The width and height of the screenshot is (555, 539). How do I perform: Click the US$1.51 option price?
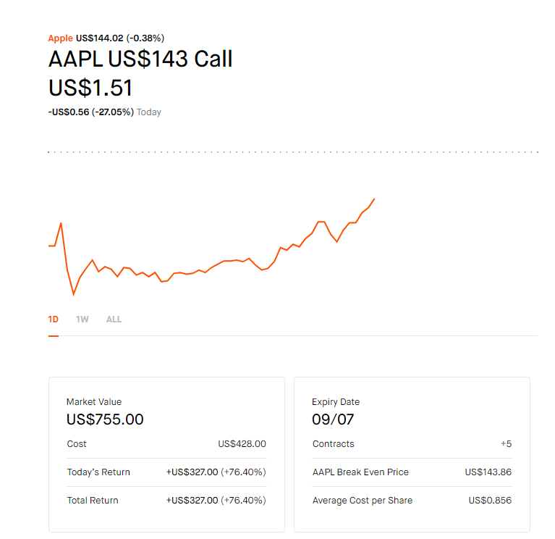coord(90,88)
